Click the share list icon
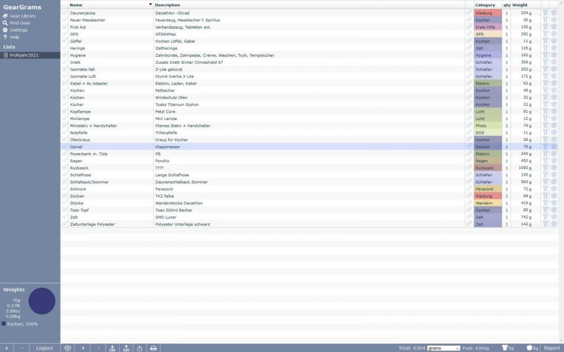This screenshot has height=352, width=564. click(x=139, y=348)
